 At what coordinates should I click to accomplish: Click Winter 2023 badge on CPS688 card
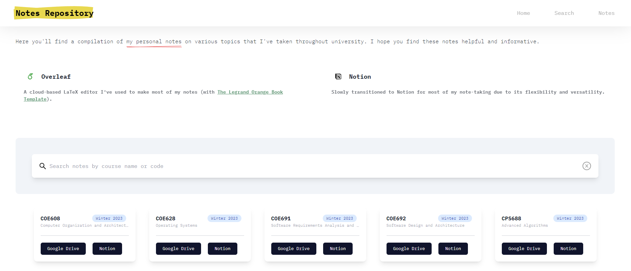[x=570, y=218]
